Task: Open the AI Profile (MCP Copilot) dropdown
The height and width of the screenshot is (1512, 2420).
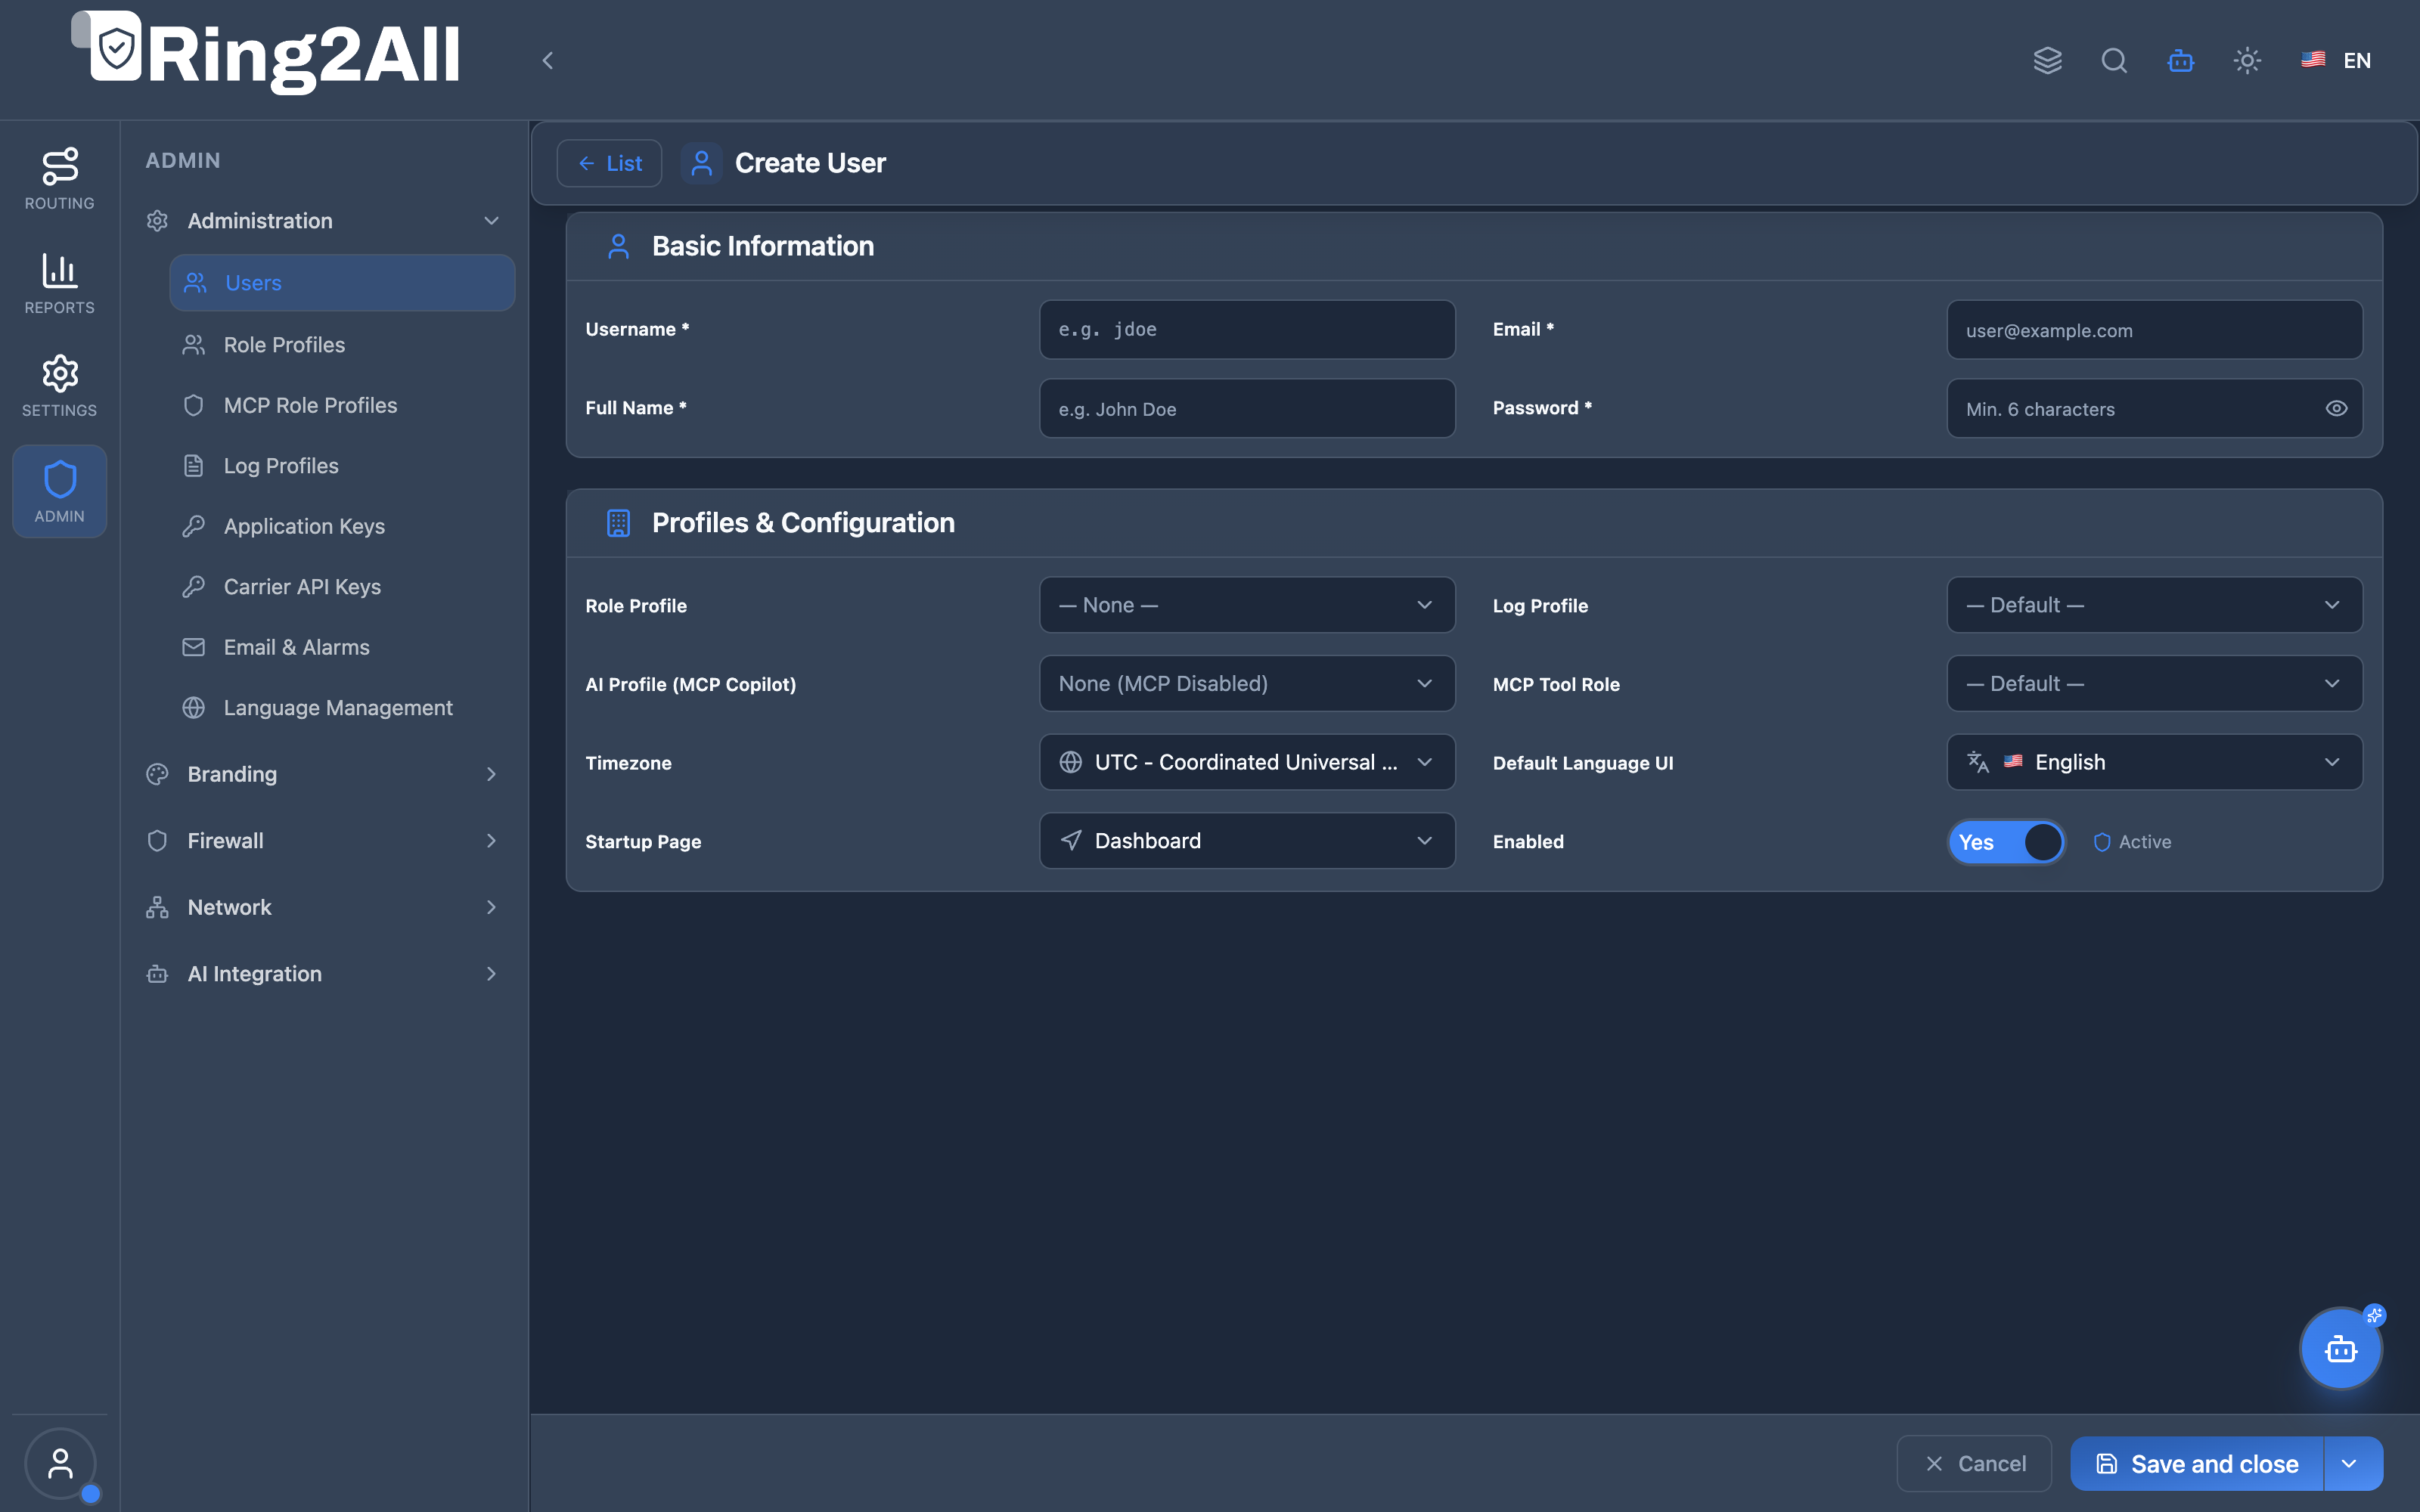Action: click(1247, 684)
